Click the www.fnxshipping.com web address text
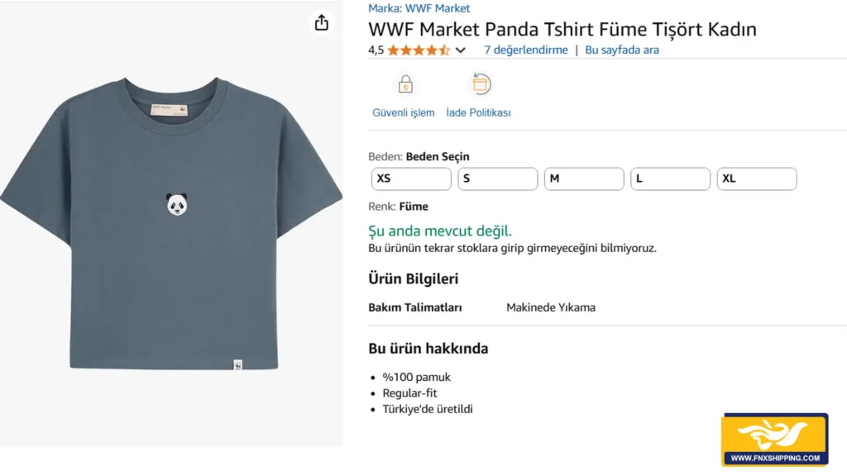847x476 pixels. point(775,458)
